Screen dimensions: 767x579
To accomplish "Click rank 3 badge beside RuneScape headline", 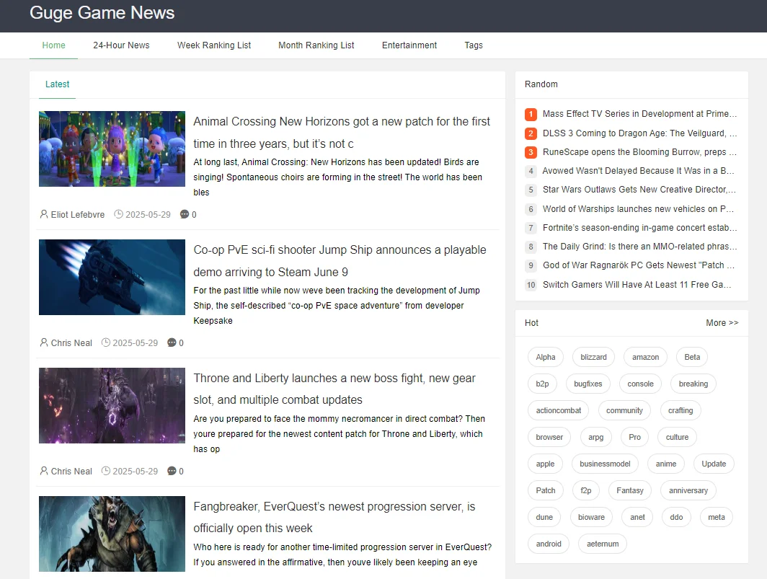I will [531, 152].
